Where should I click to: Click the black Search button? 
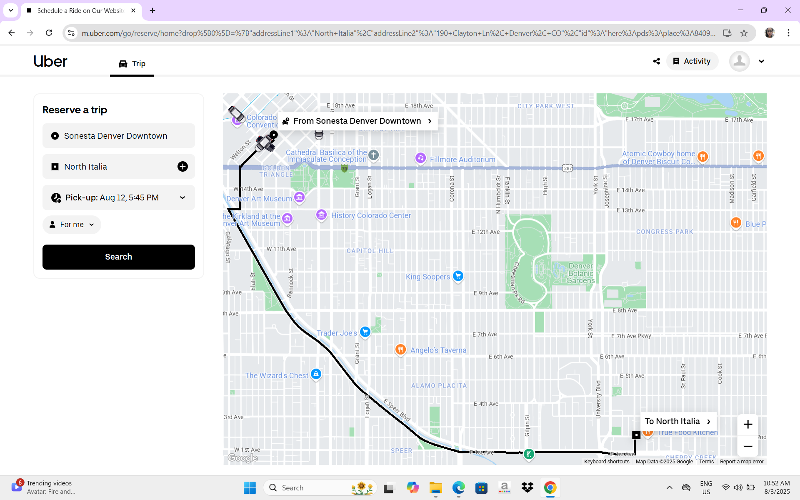coord(119,257)
